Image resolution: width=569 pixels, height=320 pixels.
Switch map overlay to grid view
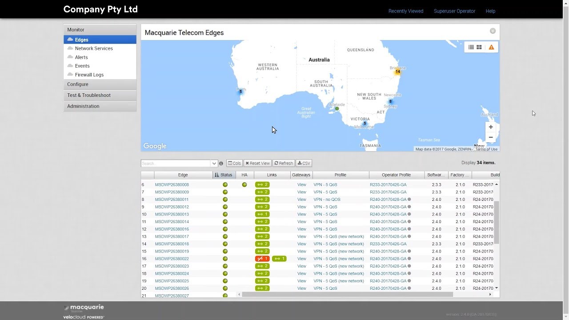tap(479, 47)
